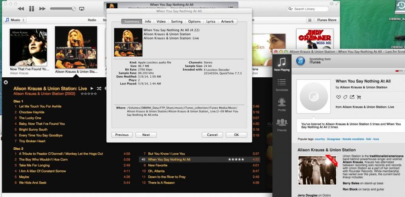Open the Lyrics tab
This screenshot has width=405, height=197.
coord(211,21)
